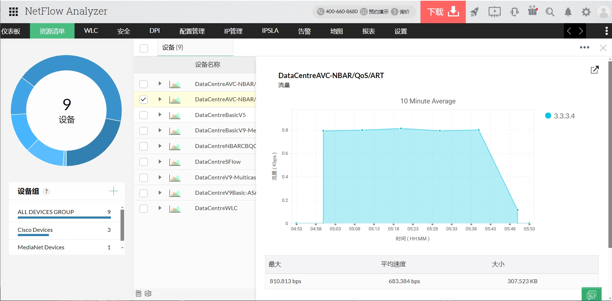Click the gift box icon
Image resolution: width=612 pixels, height=301 pixels.
pos(532,11)
